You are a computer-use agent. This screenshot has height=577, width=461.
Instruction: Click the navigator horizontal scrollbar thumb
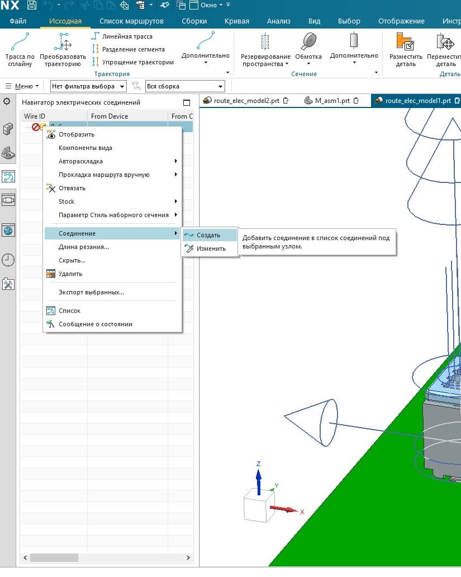[x=54, y=558]
